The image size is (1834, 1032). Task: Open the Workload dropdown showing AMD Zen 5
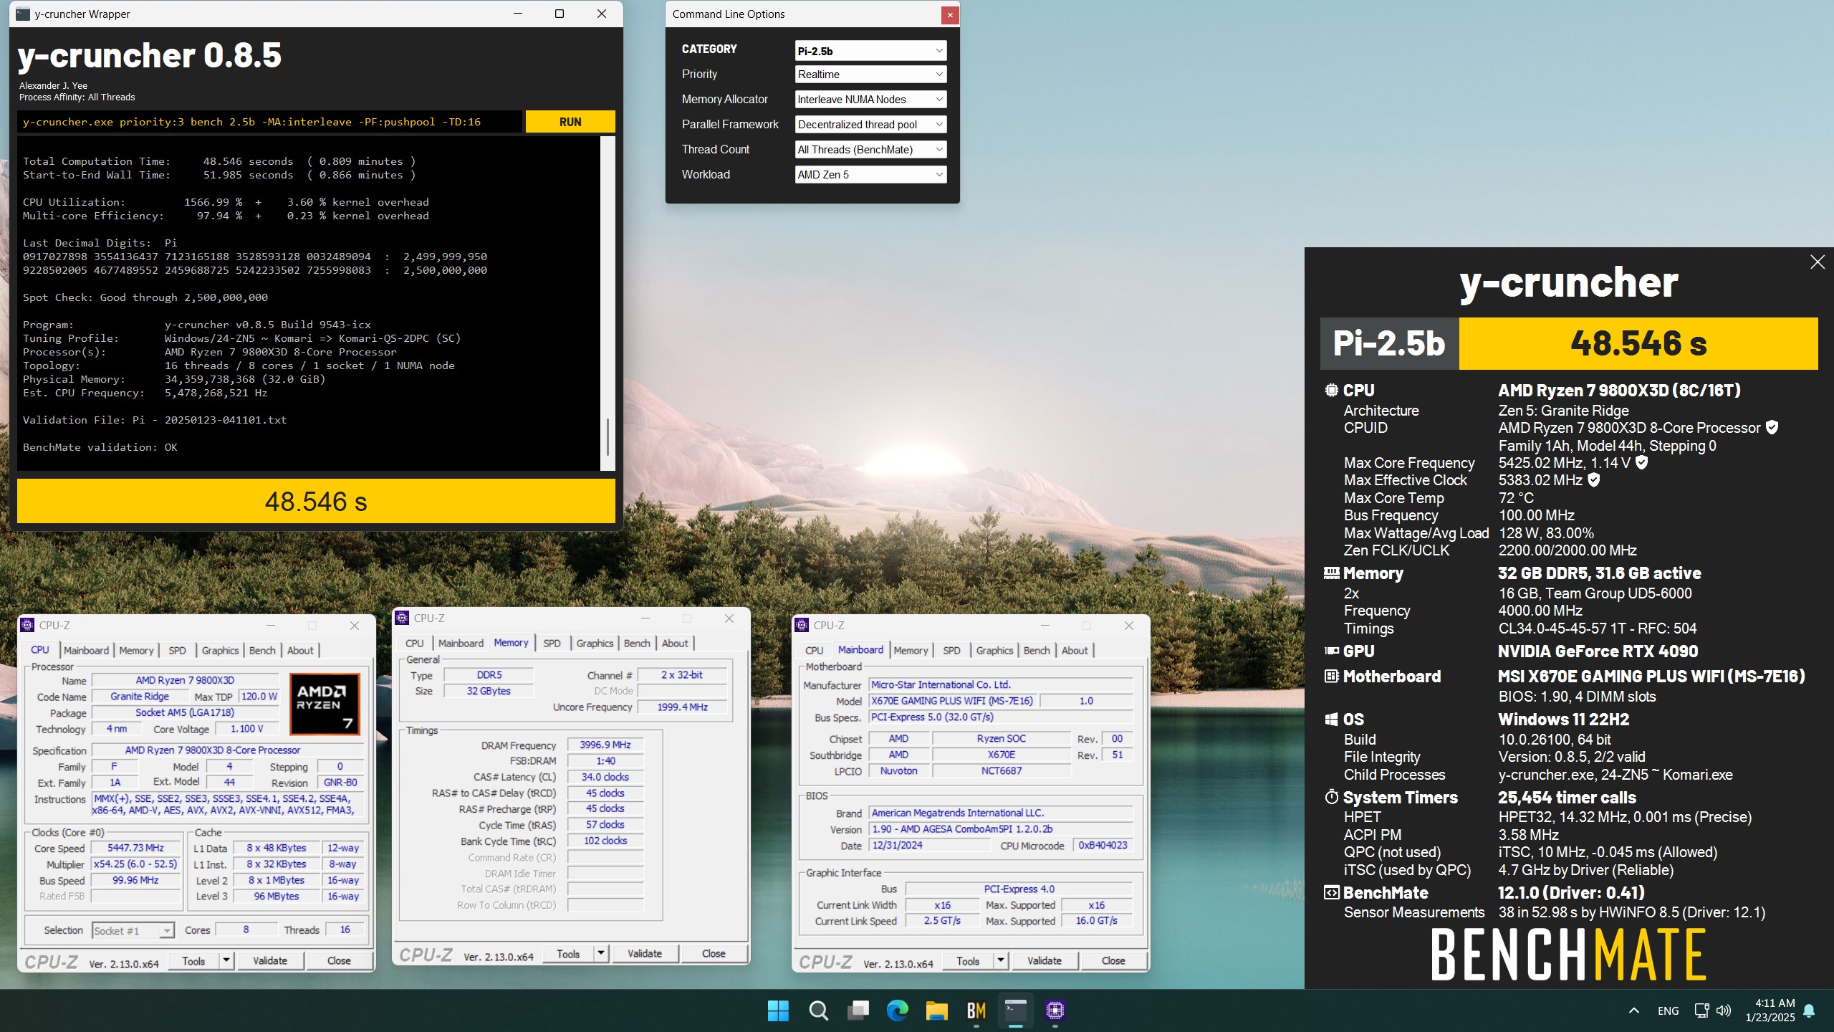(x=870, y=175)
